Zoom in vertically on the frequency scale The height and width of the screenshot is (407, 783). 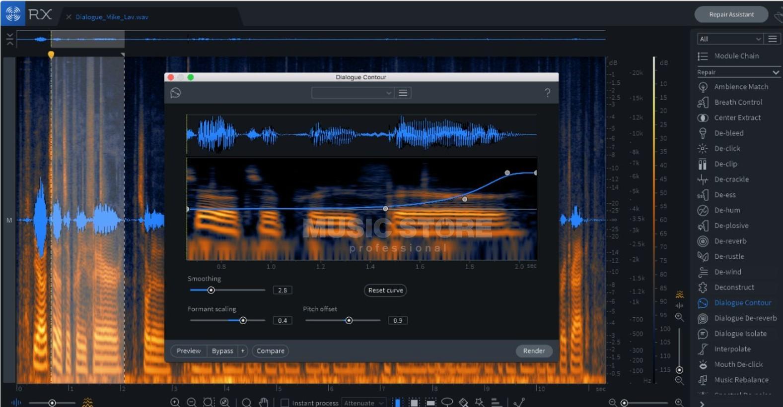[x=679, y=317]
